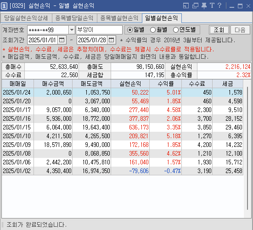Viewport: 253px width, 230px height.
Task: Click the screen number 1 icon
Action: pos(4,6)
